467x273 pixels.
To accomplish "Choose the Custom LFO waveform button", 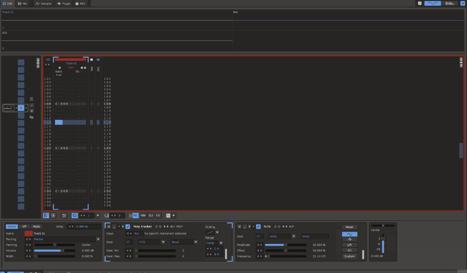I will tap(349, 256).
